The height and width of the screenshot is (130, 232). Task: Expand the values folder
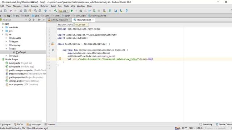(7, 56)
